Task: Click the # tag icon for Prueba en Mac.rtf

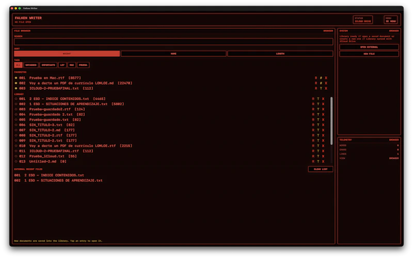Action: pos(321,78)
